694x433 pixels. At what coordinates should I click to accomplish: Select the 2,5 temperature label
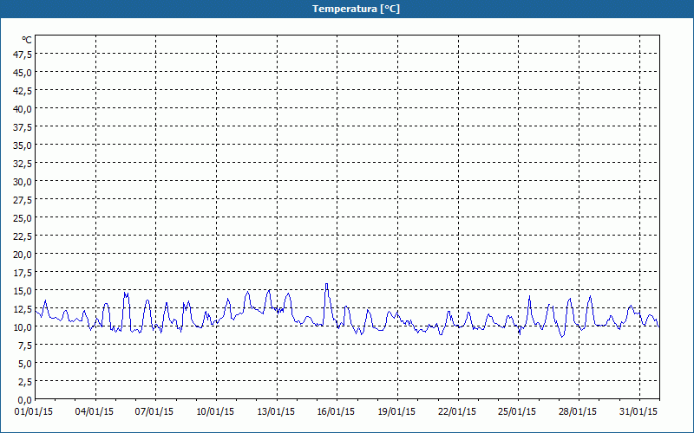pos(25,382)
